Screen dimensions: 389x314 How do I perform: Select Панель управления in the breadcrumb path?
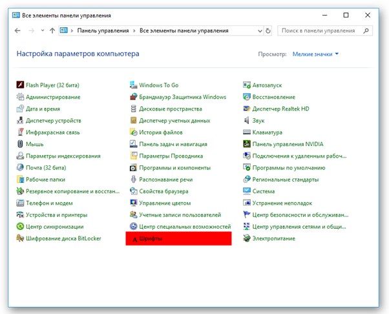click(103, 30)
